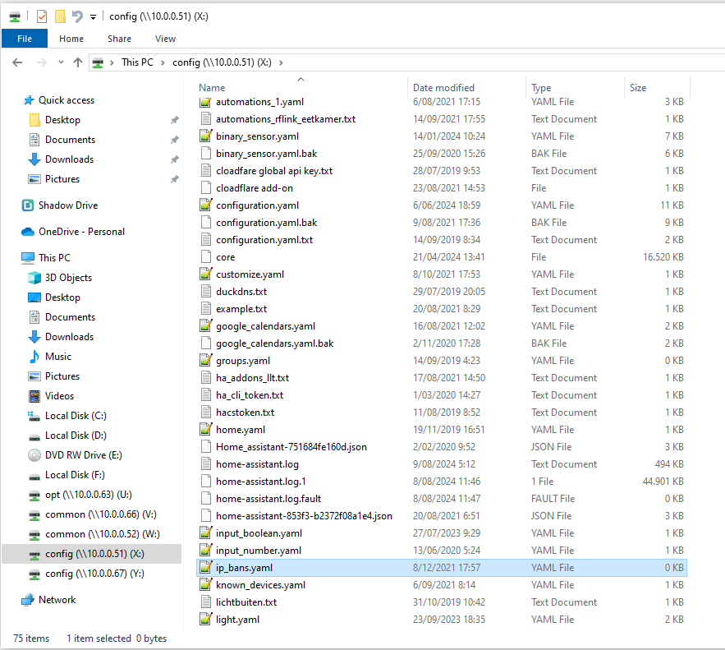
Task: Open the Recent locations dropdown arrow
Action: coord(61,62)
